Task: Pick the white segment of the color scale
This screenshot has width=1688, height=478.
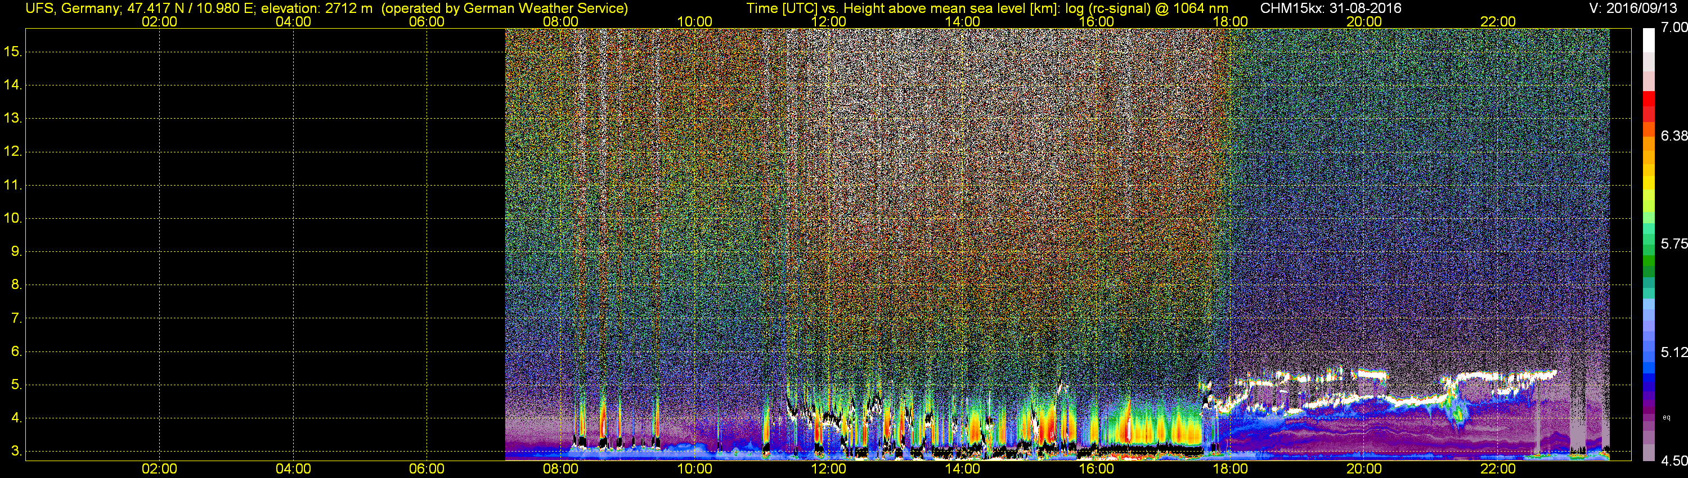Action: pyautogui.click(x=1648, y=39)
